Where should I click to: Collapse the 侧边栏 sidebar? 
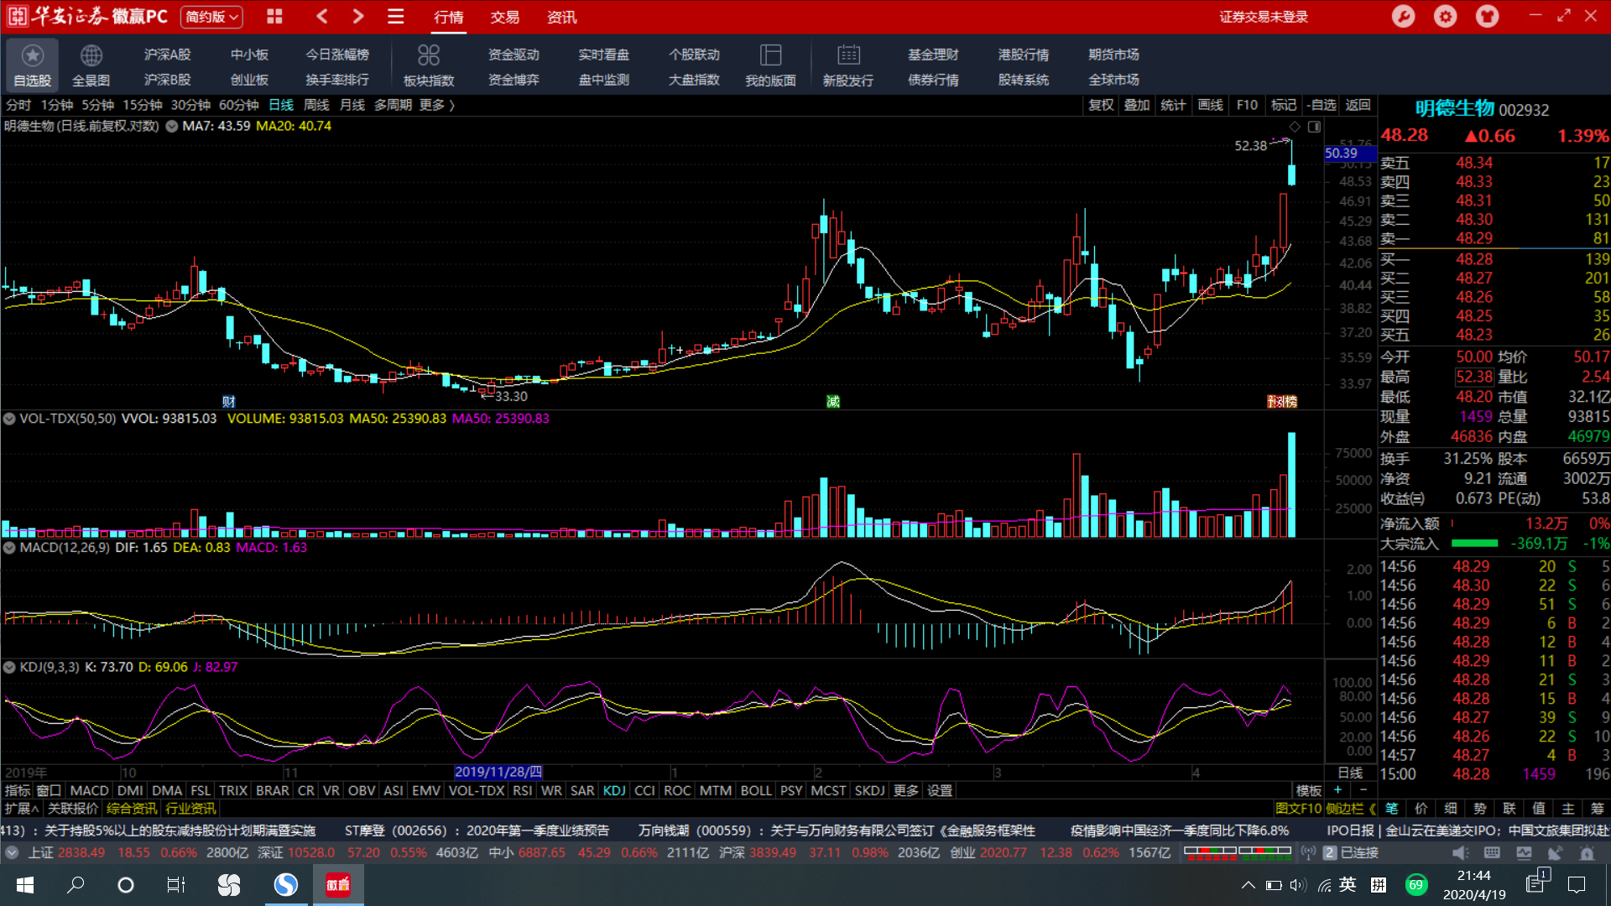tap(1351, 809)
